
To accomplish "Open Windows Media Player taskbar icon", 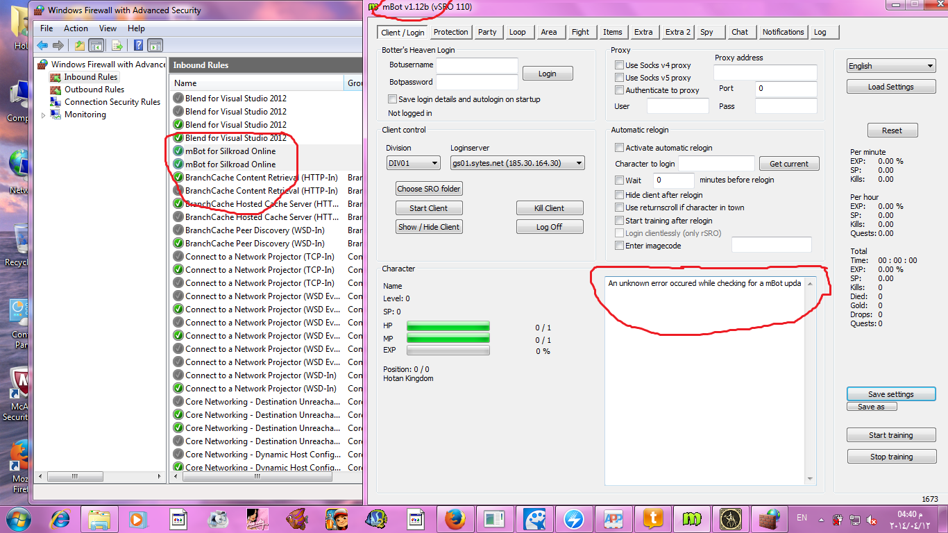I will 137,518.
